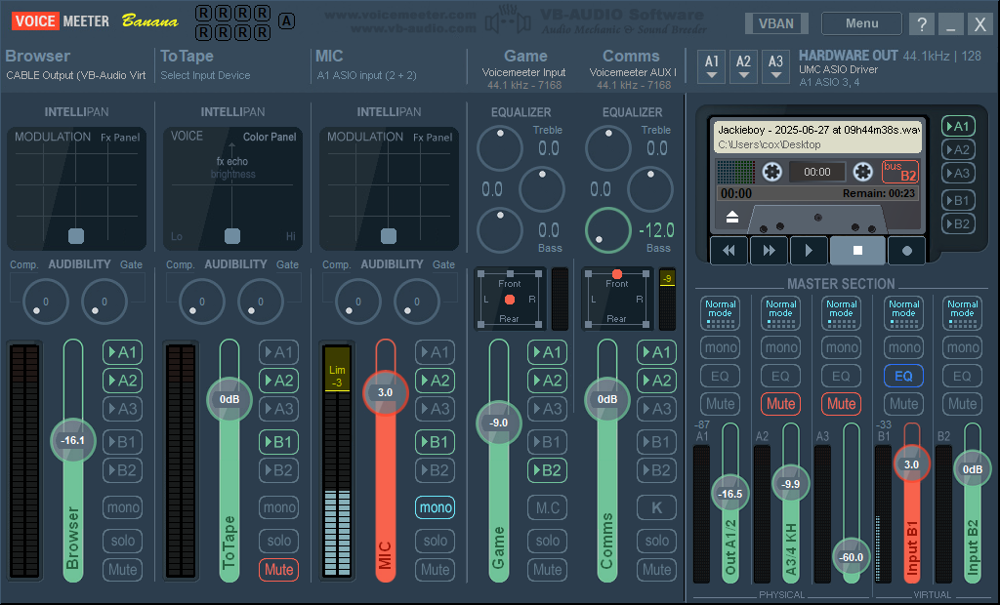The height and width of the screenshot is (605, 1000).
Task: Click the ToTape Intellipan voice pad
Action: pos(232,188)
